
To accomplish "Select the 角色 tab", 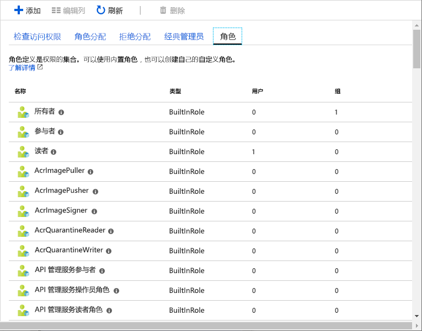I will pyautogui.click(x=228, y=36).
